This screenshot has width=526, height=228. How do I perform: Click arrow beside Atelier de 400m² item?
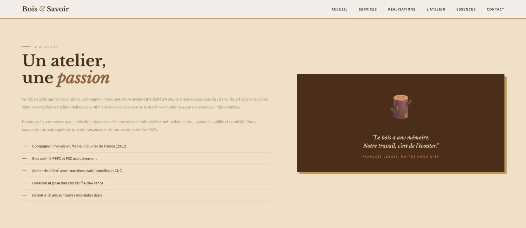click(24, 171)
